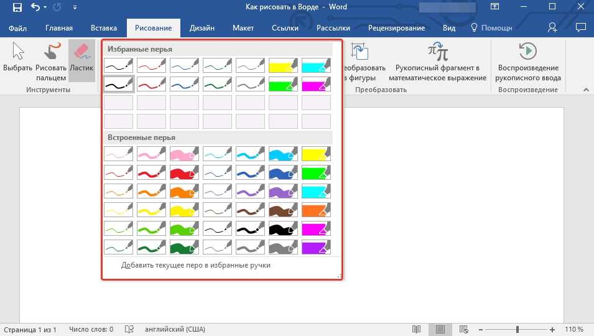This screenshot has width=594, height=336.
Task: Collapse the ribbon using the chevron arrow
Action: click(x=585, y=90)
